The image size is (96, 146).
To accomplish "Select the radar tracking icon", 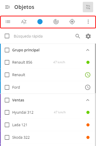I will tap(56, 22).
